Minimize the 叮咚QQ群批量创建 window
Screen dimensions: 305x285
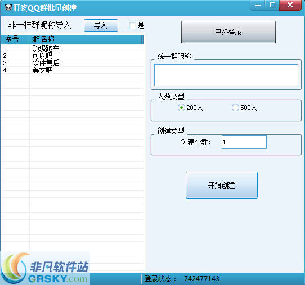click(258, 6)
